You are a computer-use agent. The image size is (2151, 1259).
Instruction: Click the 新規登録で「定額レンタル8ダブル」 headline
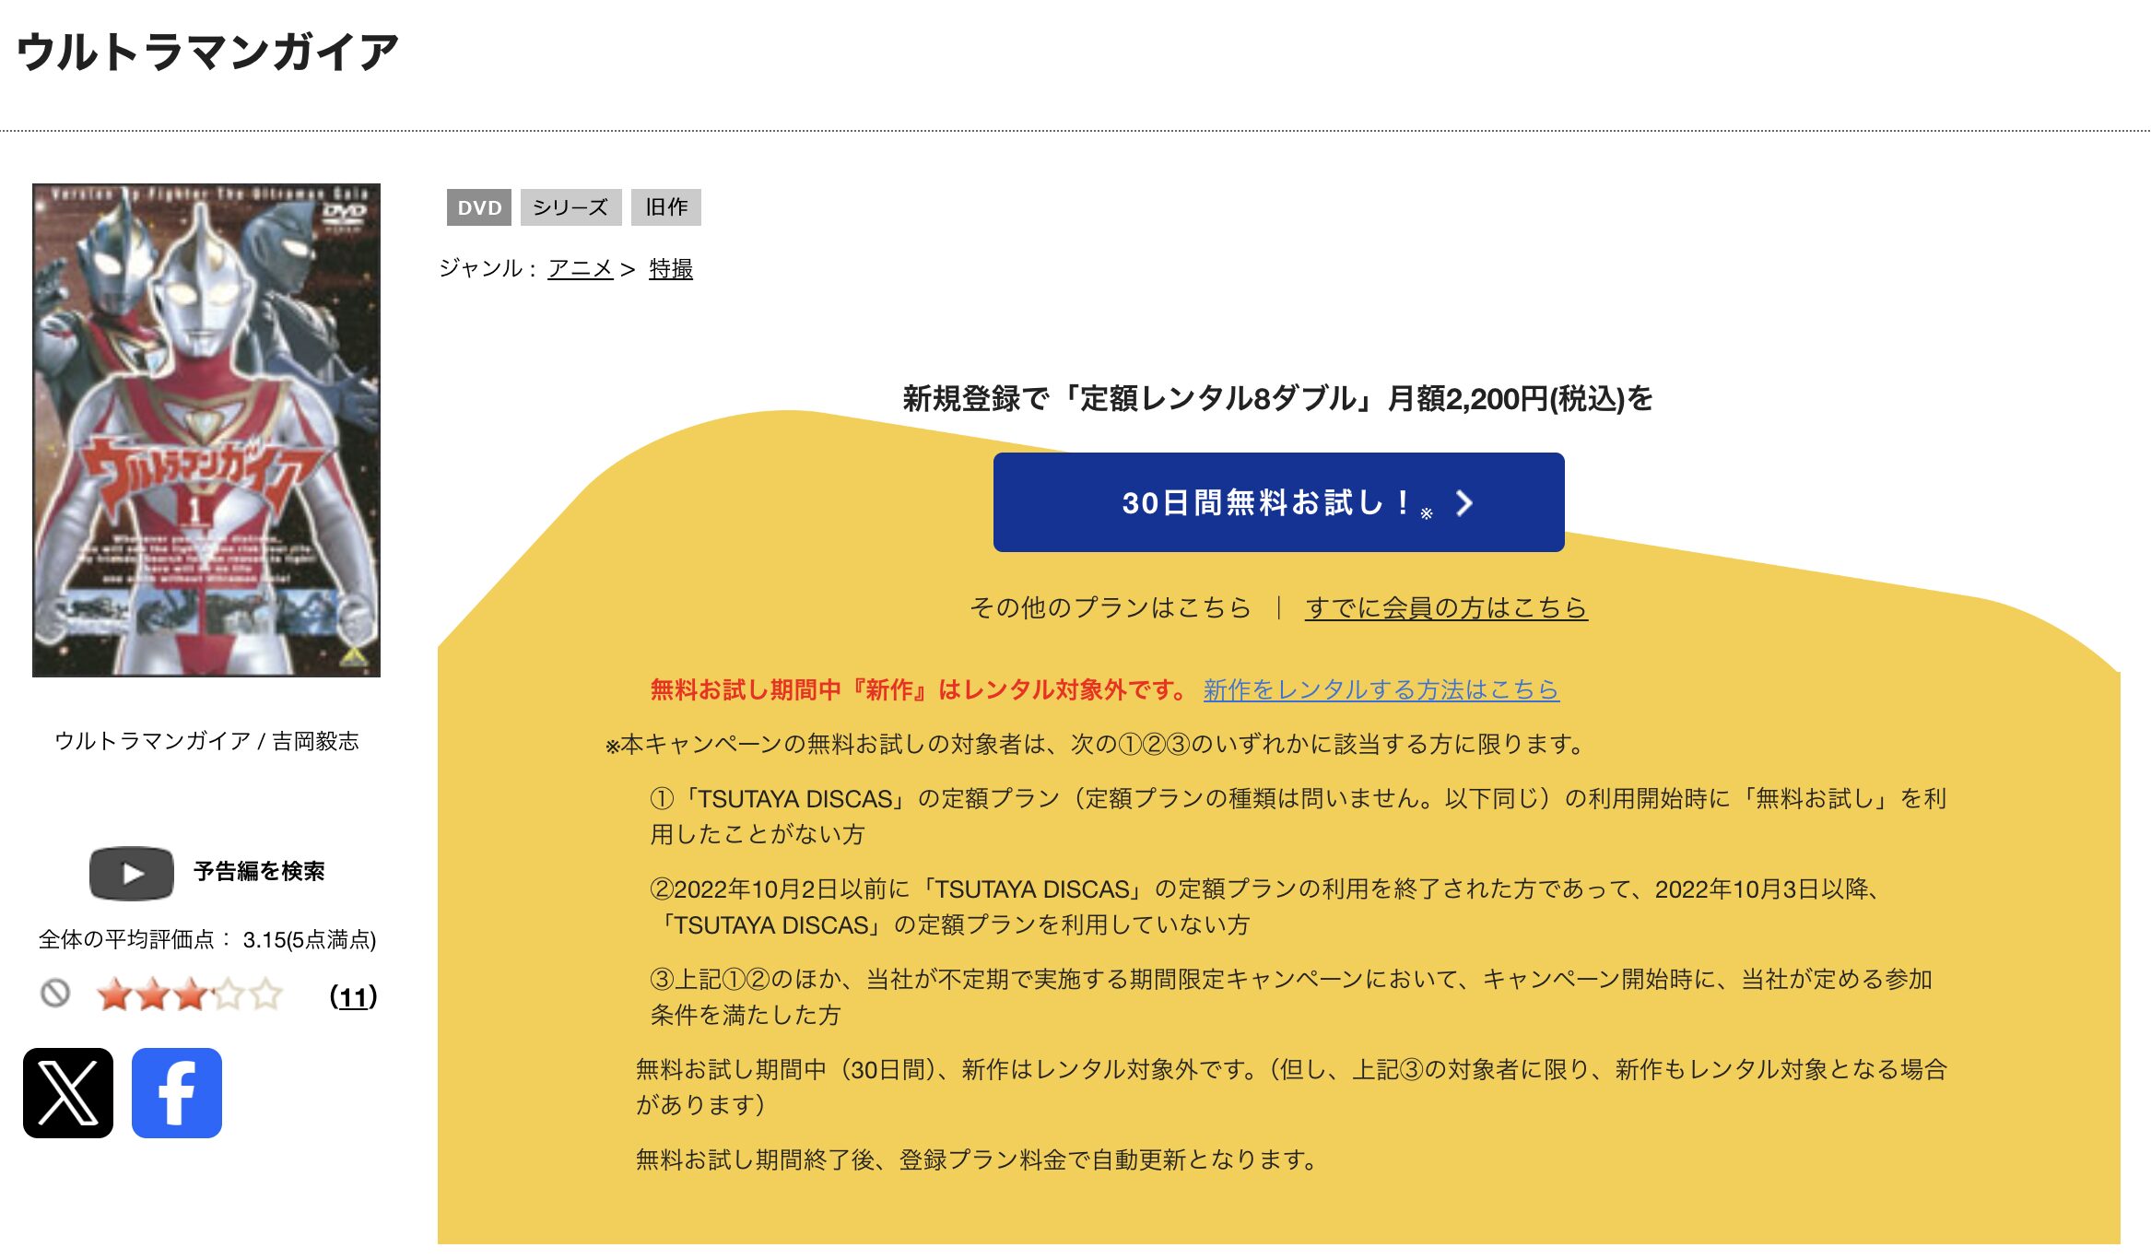pos(1277,399)
